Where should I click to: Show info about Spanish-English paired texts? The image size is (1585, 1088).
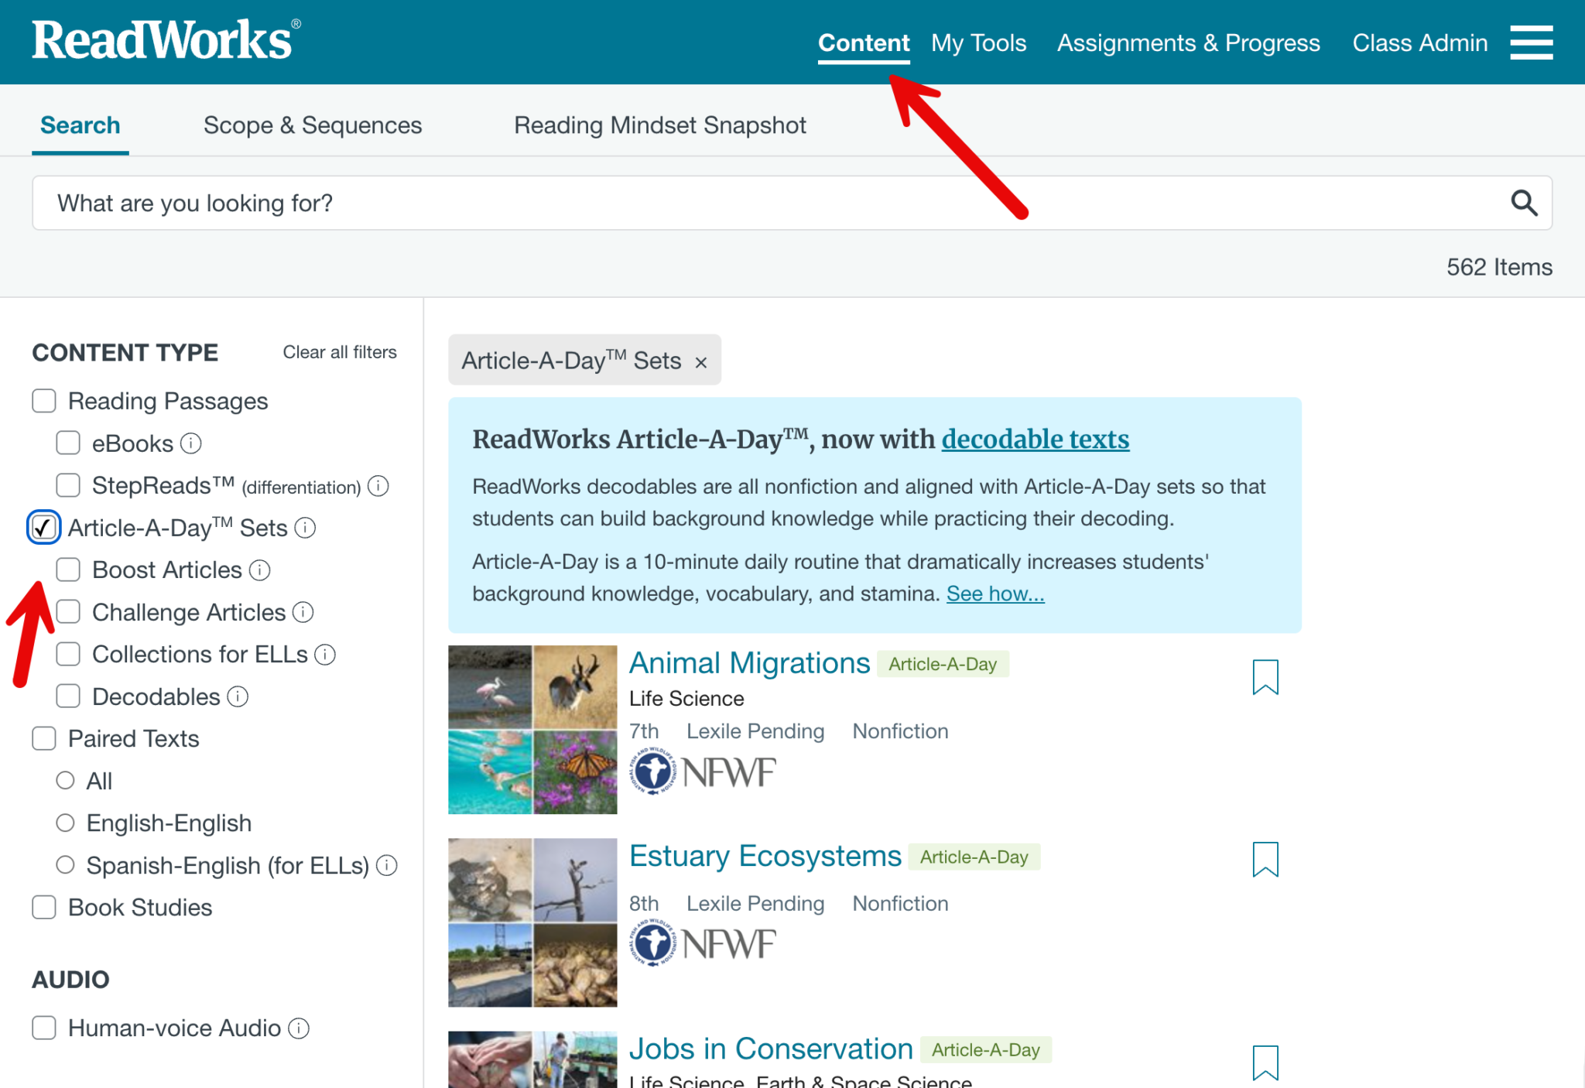(x=386, y=865)
